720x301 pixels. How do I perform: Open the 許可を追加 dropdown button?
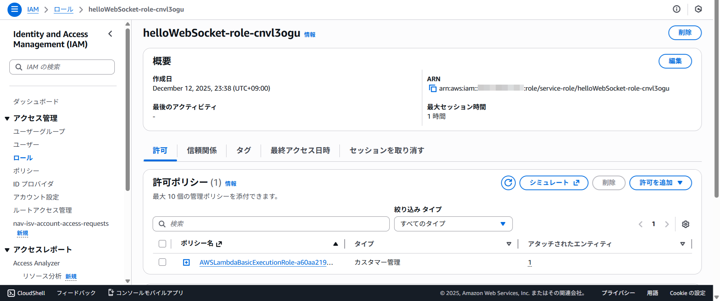pos(660,183)
